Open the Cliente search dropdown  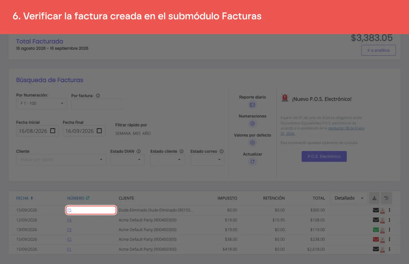(61, 160)
